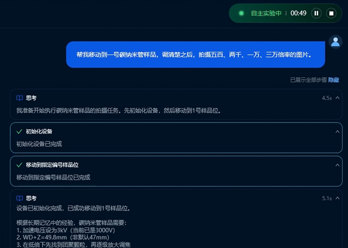
Task: Collapse the 初始化设备 step card
Action: (337, 132)
